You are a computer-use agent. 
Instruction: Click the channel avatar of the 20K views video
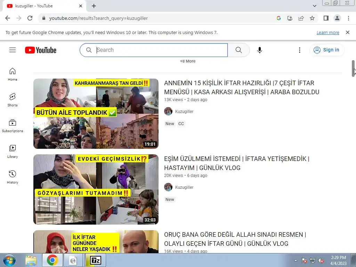click(x=168, y=187)
